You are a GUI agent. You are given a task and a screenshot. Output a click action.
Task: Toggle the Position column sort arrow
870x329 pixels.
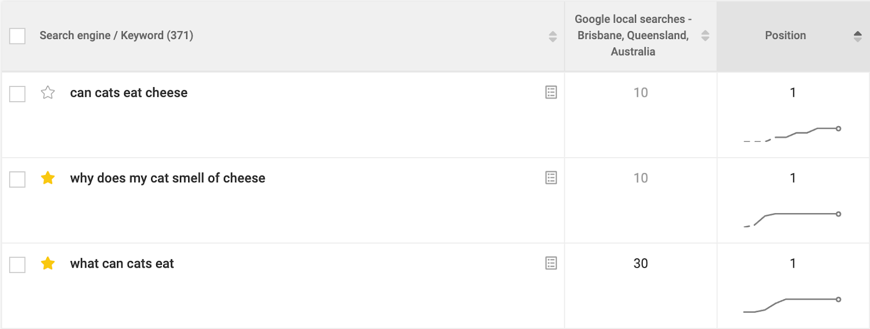point(857,36)
